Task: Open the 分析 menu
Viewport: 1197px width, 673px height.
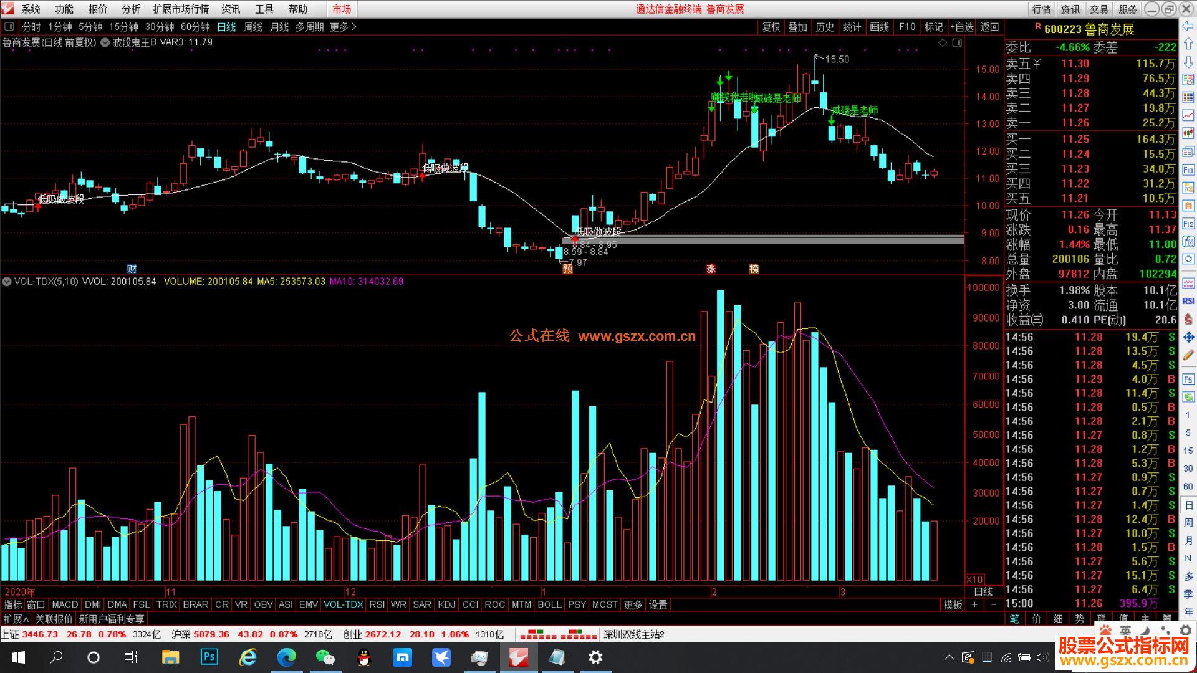Action: click(x=131, y=9)
